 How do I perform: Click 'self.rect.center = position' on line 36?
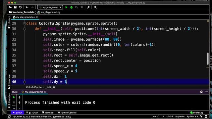pyautogui.click(x=72, y=60)
